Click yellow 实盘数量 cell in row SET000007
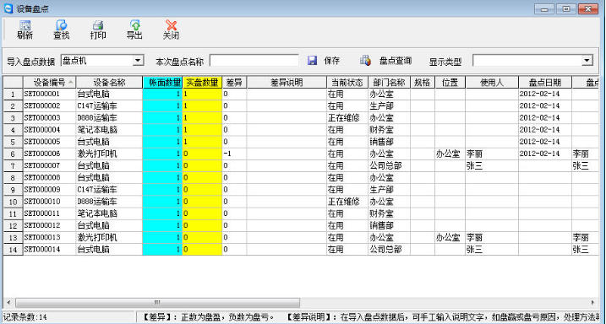The width and height of the screenshot is (606, 324). [x=202, y=166]
